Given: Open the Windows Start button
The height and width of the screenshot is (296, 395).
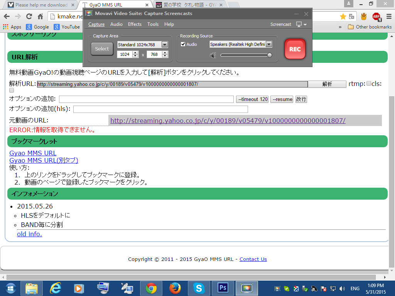Looking at the screenshot, I should pyautogui.click(x=10, y=288).
